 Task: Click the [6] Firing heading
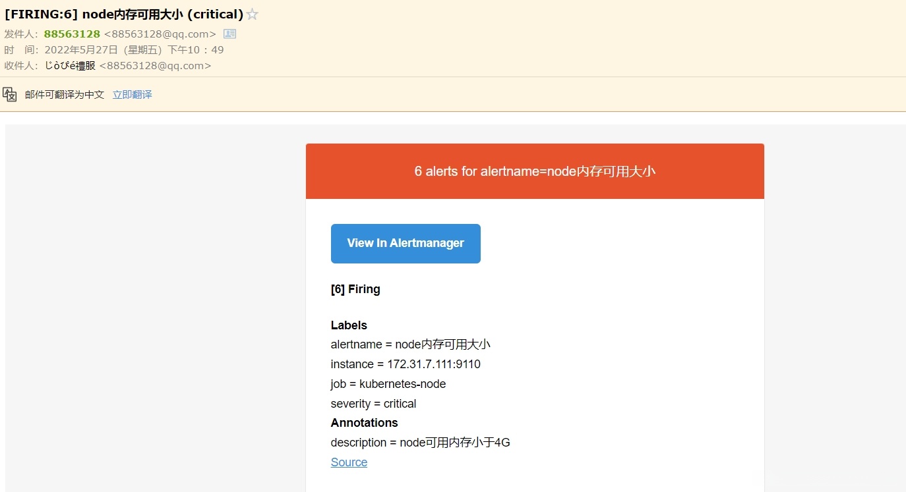(x=355, y=289)
